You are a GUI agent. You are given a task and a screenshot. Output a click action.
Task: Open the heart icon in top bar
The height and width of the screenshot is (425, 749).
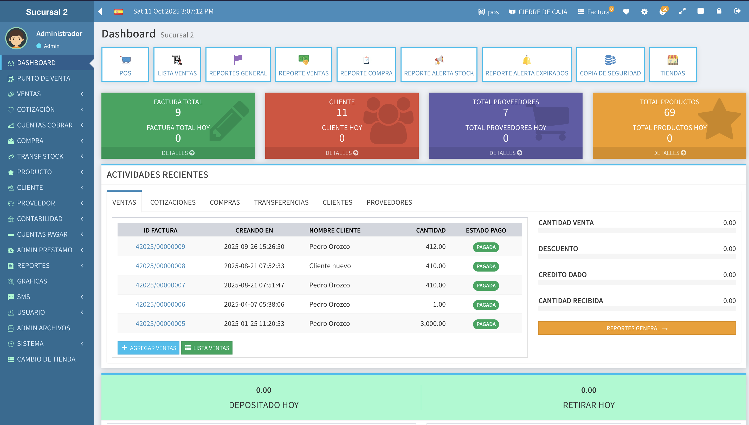[x=626, y=12]
